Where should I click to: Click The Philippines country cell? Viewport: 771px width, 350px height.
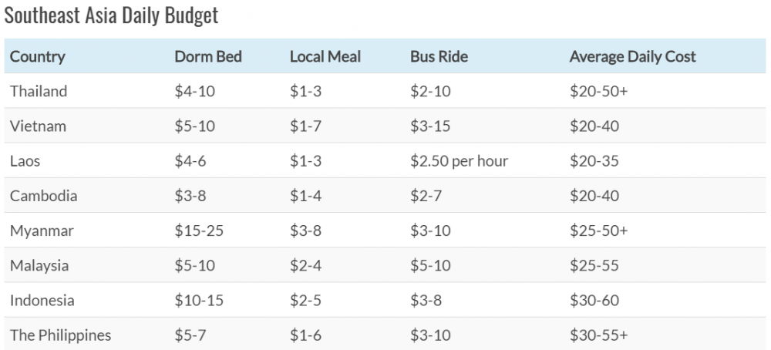pyautogui.click(x=60, y=335)
